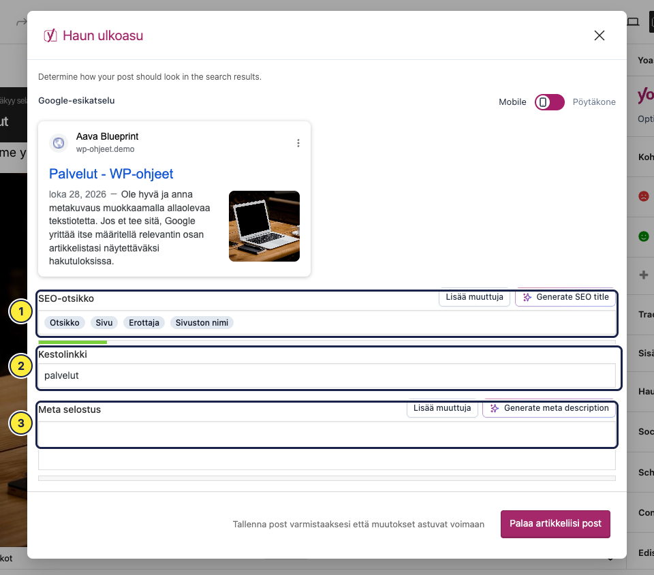Click the globe favicon next to Aava Blueprint
The image size is (654, 575).
click(x=59, y=143)
